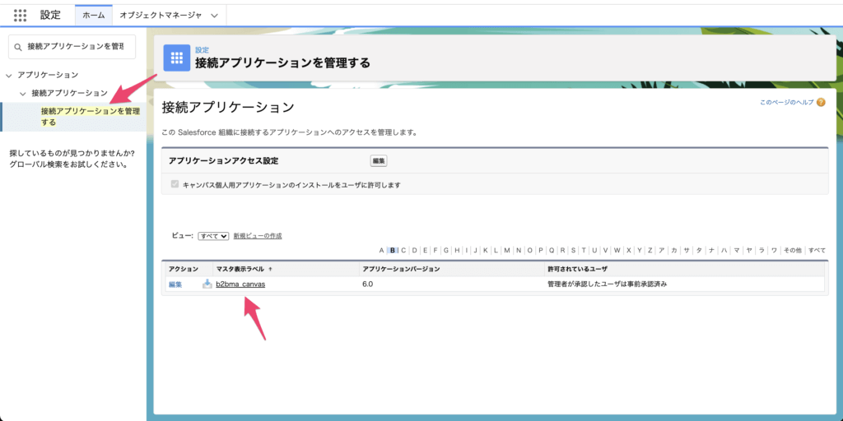The image size is (843, 421).
Task: Click the アクション column header
Action: 184,269
